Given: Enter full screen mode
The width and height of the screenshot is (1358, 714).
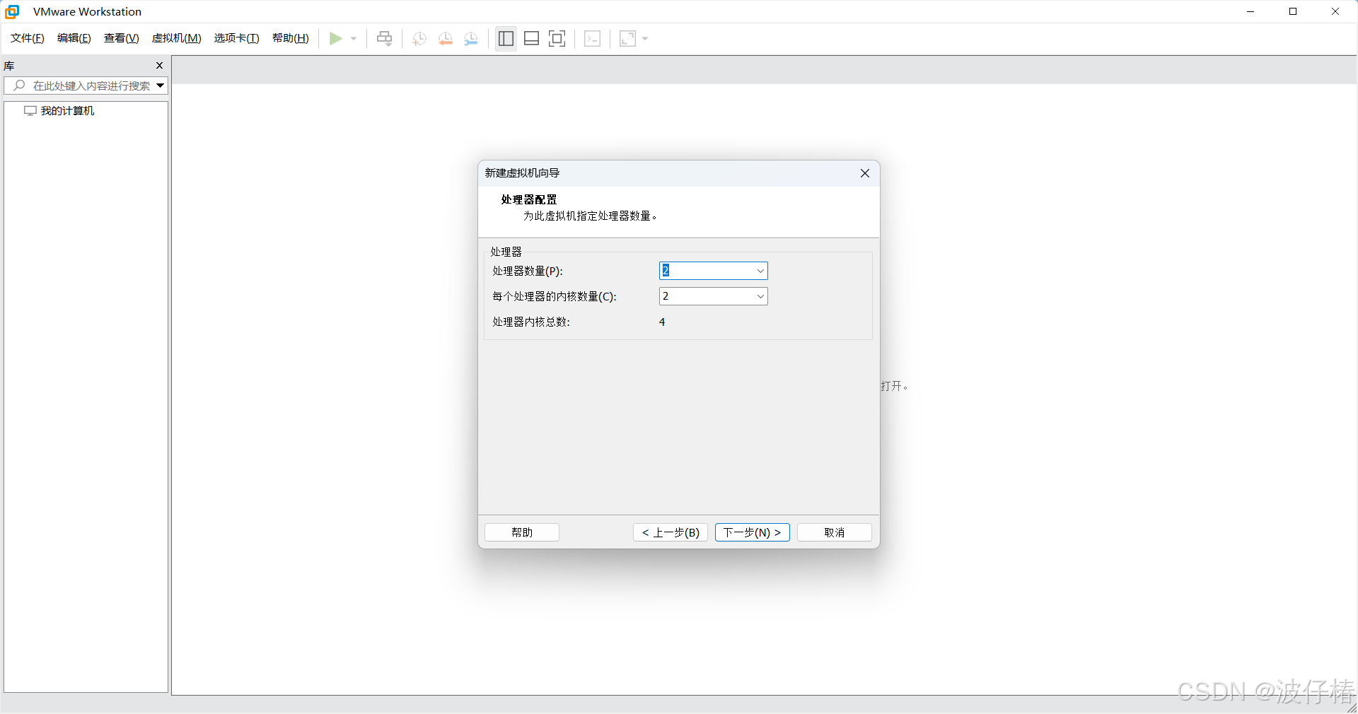Looking at the screenshot, I should pos(557,39).
